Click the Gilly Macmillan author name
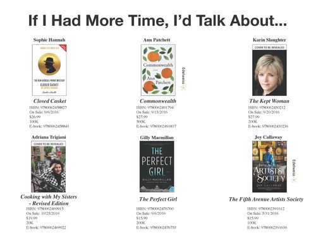316x240 pixels. click(x=157, y=138)
